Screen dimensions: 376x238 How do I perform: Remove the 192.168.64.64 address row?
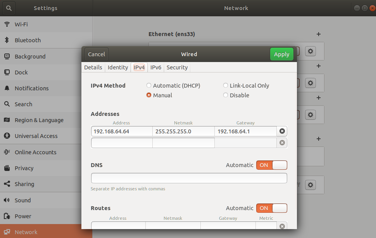click(282, 131)
